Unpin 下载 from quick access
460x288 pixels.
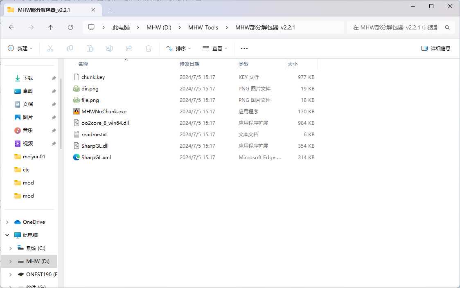coord(54,78)
